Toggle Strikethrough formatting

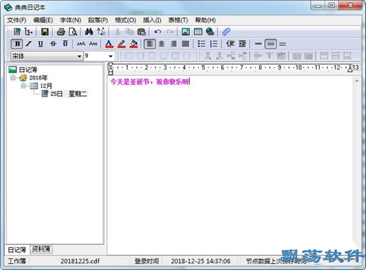click(x=53, y=44)
